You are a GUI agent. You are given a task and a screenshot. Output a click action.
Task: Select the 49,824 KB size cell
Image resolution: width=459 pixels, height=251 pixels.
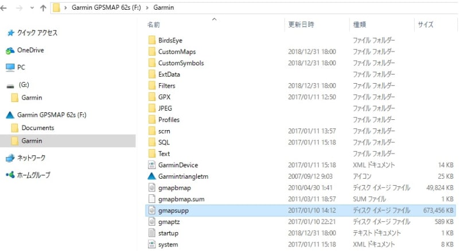tap(439, 187)
